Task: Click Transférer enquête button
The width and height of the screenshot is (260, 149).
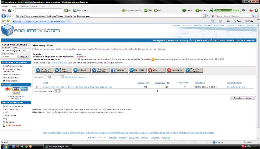Action: pos(194,70)
